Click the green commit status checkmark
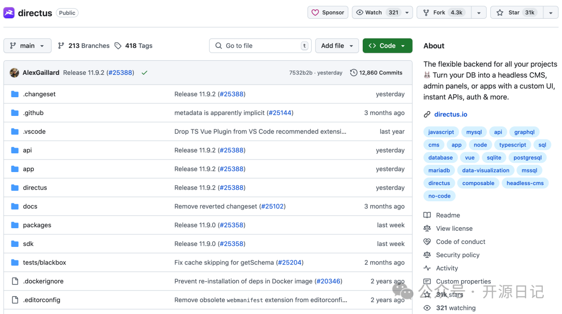This screenshot has width=562, height=314. [145, 73]
